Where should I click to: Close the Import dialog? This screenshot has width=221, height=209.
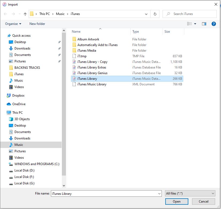tap(216, 4)
